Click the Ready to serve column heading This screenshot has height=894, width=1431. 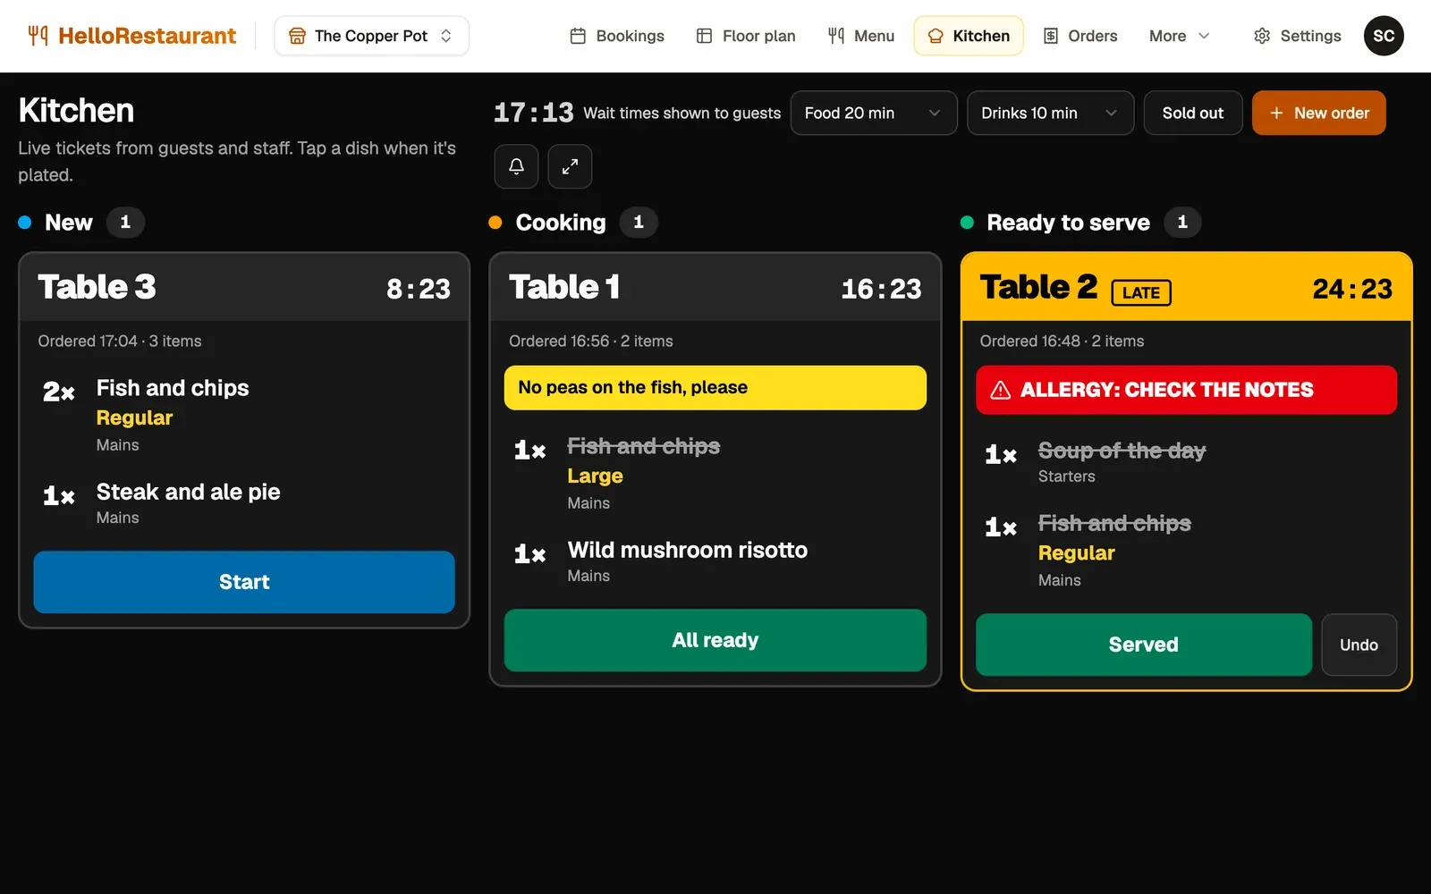(1068, 223)
